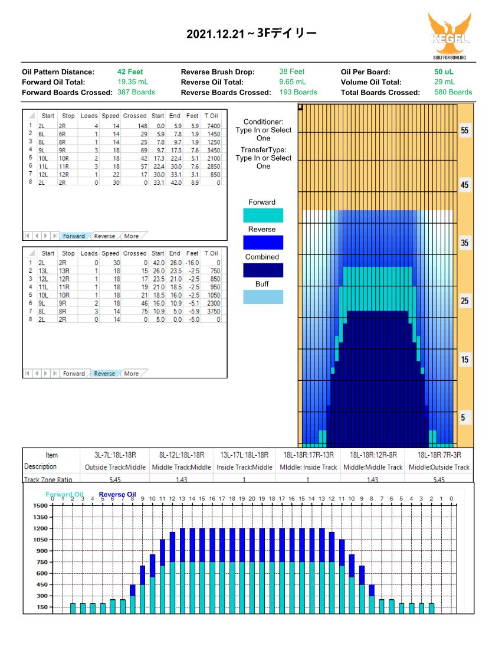Open Reverse tab in upper table

click(104, 236)
